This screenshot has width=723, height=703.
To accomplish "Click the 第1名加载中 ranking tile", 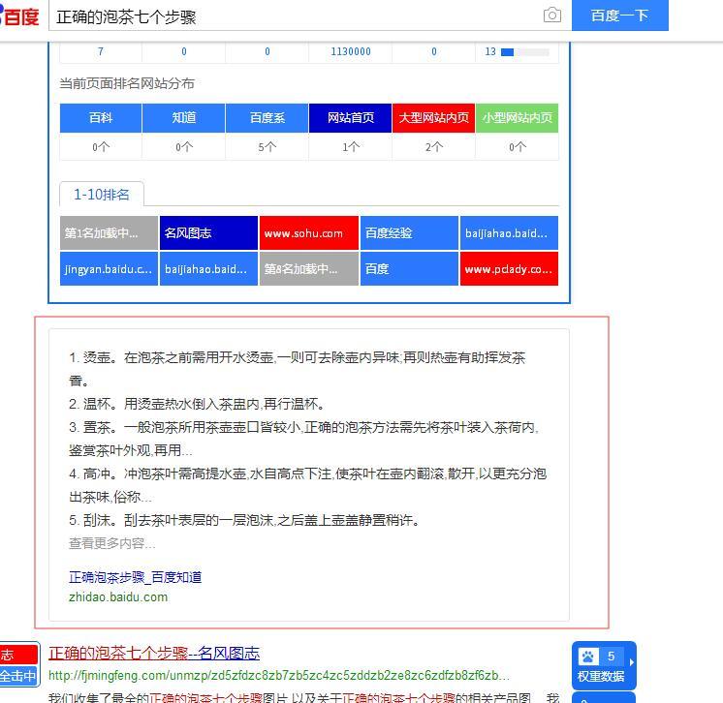I will pos(109,233).
